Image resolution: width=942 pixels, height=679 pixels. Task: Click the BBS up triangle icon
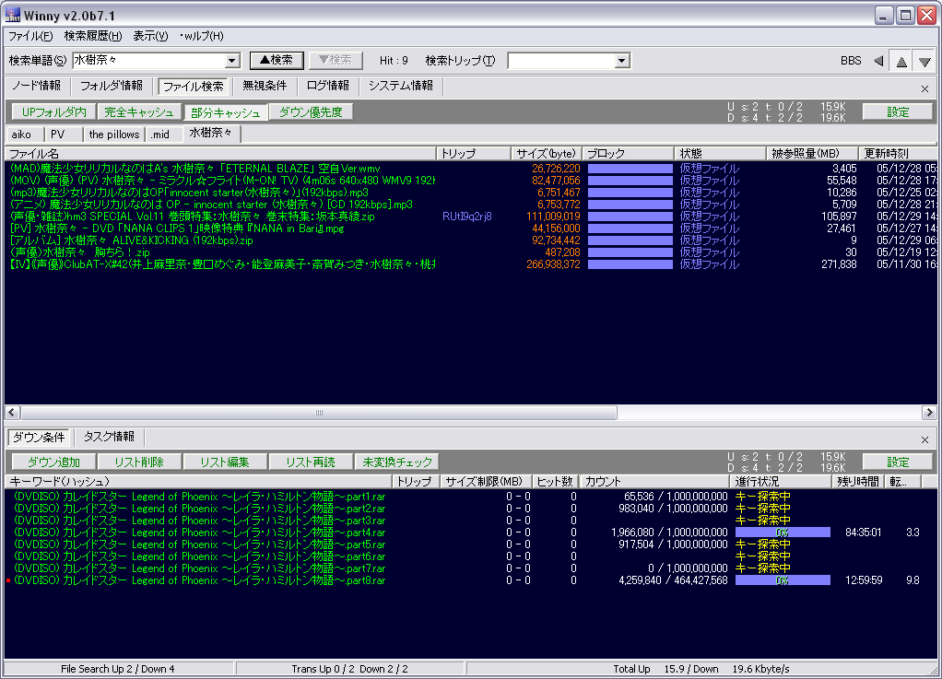click(901, 61)
